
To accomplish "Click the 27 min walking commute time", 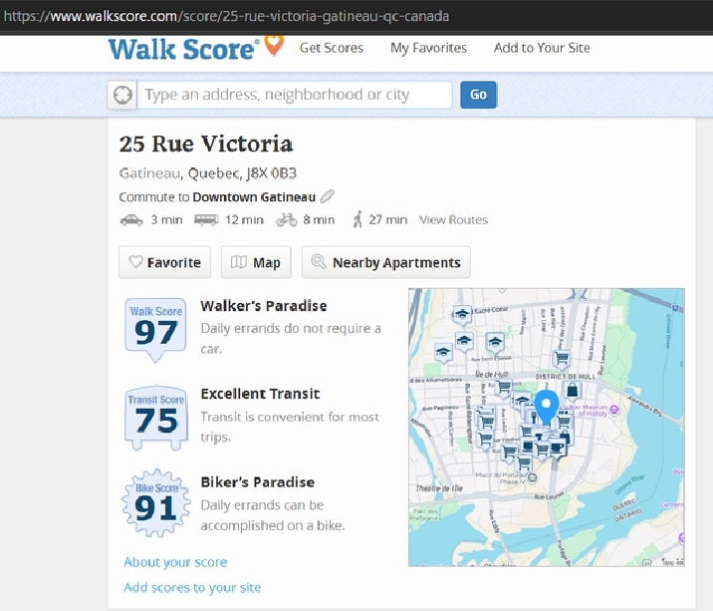I will pos(388,220).
